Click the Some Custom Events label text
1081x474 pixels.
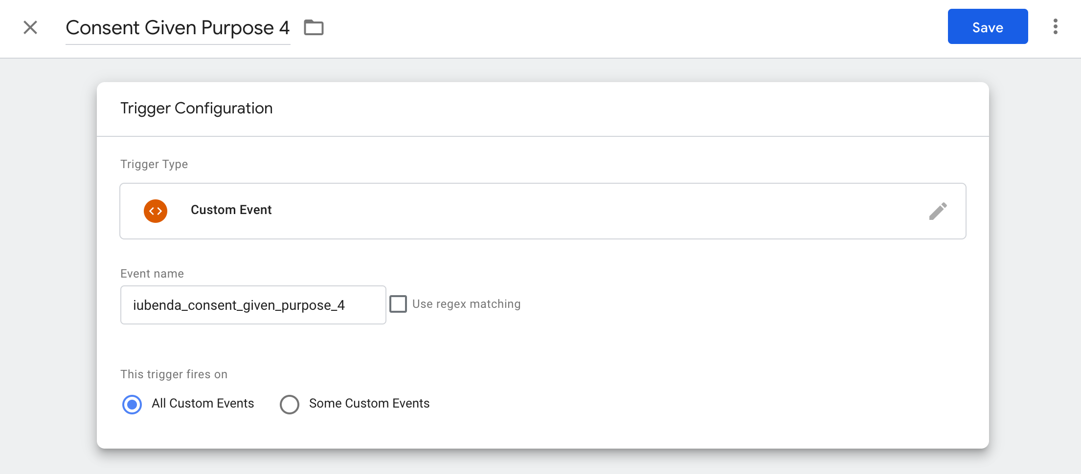point(369,404)
